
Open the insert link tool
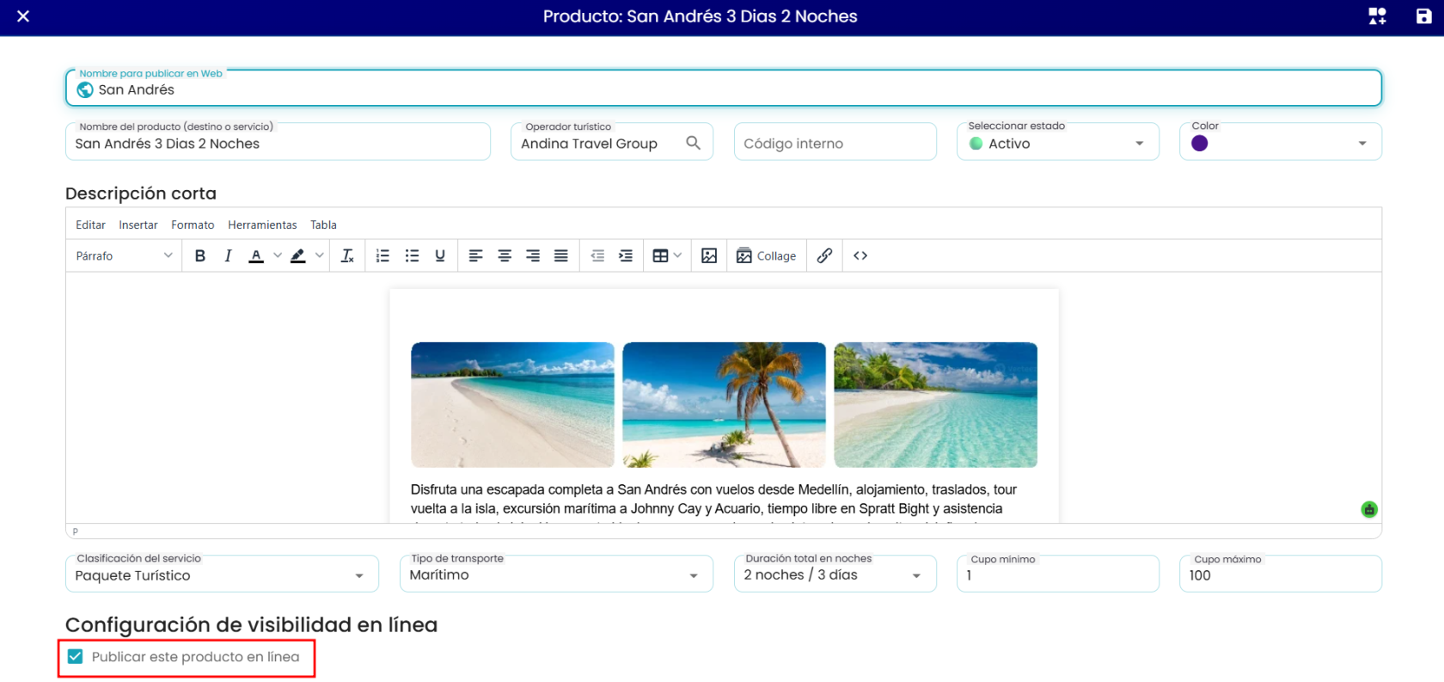(x=824, y=255)
